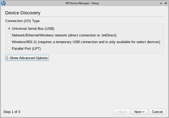
Task: Cancel the setup wizard
Action: click(x=157, y=112)
